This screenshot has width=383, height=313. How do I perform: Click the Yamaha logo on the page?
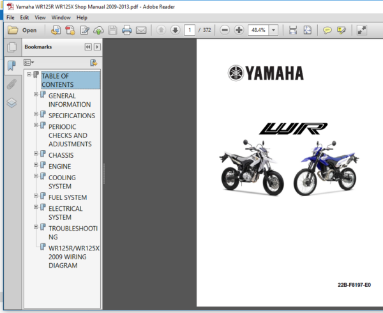[x=266, y=73]
